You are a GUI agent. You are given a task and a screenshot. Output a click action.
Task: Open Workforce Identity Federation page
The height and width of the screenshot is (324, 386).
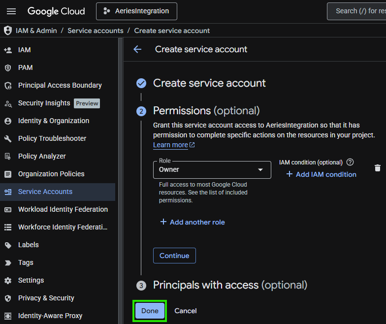pyautogui.click(x=58, y=227)
